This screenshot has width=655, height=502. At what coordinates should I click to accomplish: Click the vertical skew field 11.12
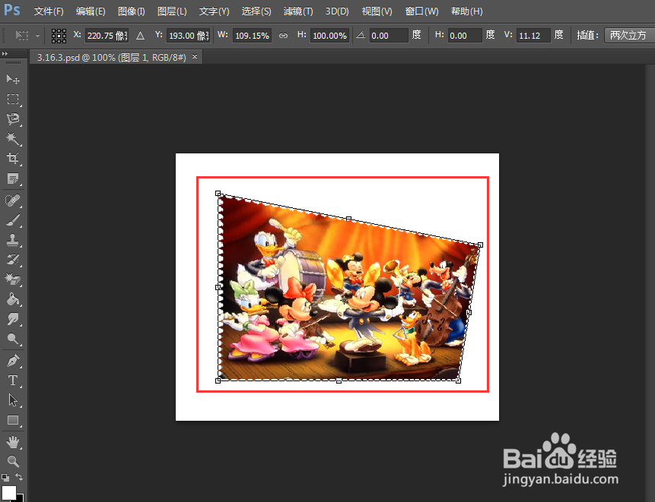coord(533,36)
